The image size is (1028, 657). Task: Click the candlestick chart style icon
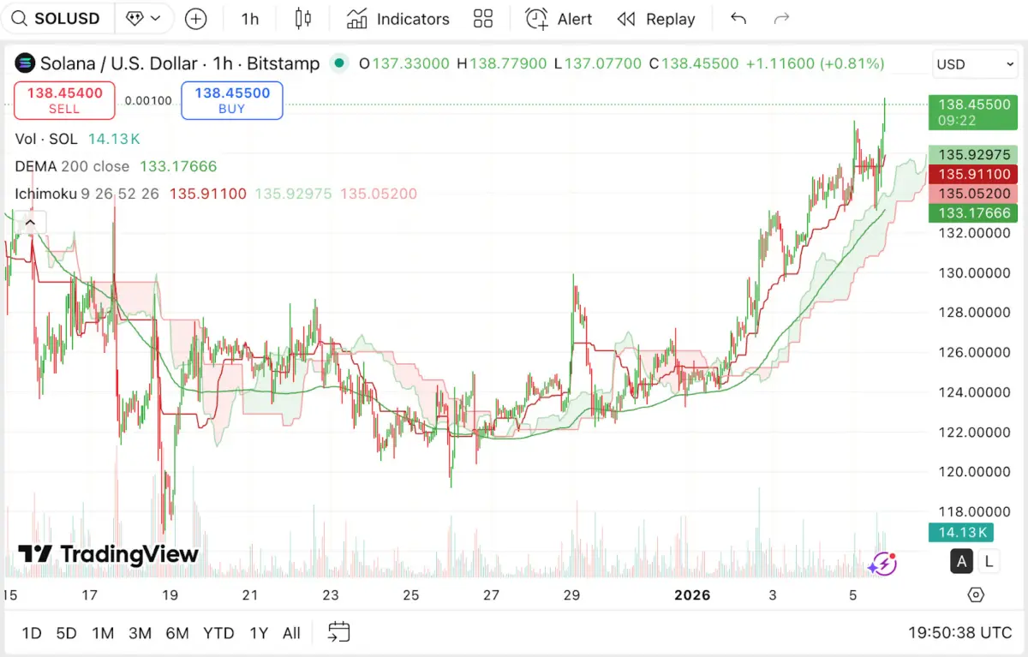[x=302, y=18]
